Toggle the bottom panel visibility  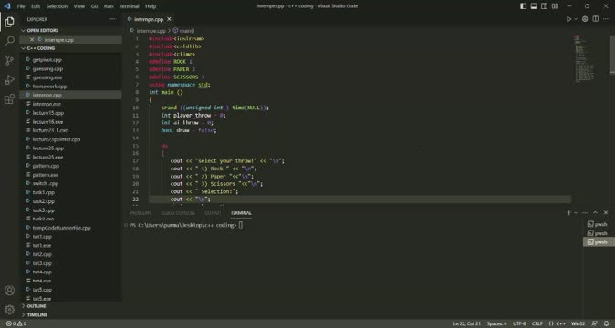(534, 5)
